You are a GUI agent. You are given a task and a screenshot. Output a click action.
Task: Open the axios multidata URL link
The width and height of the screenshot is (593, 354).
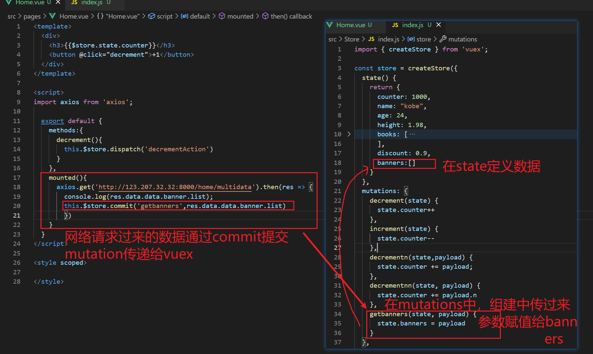pos(175,187)
